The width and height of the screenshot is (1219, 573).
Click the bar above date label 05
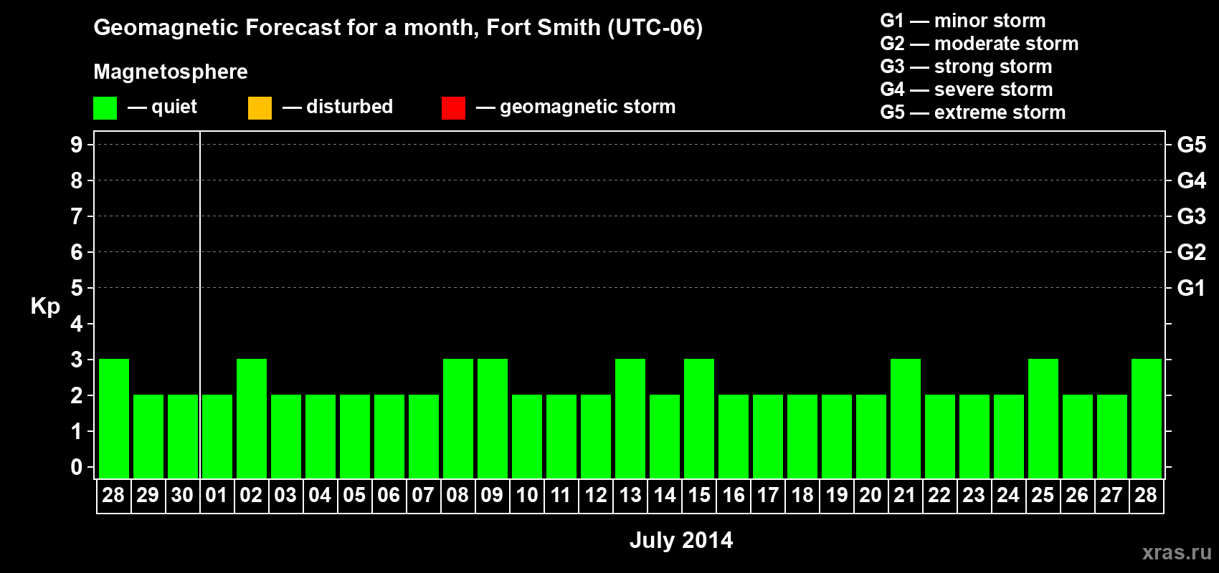(355, 436)
